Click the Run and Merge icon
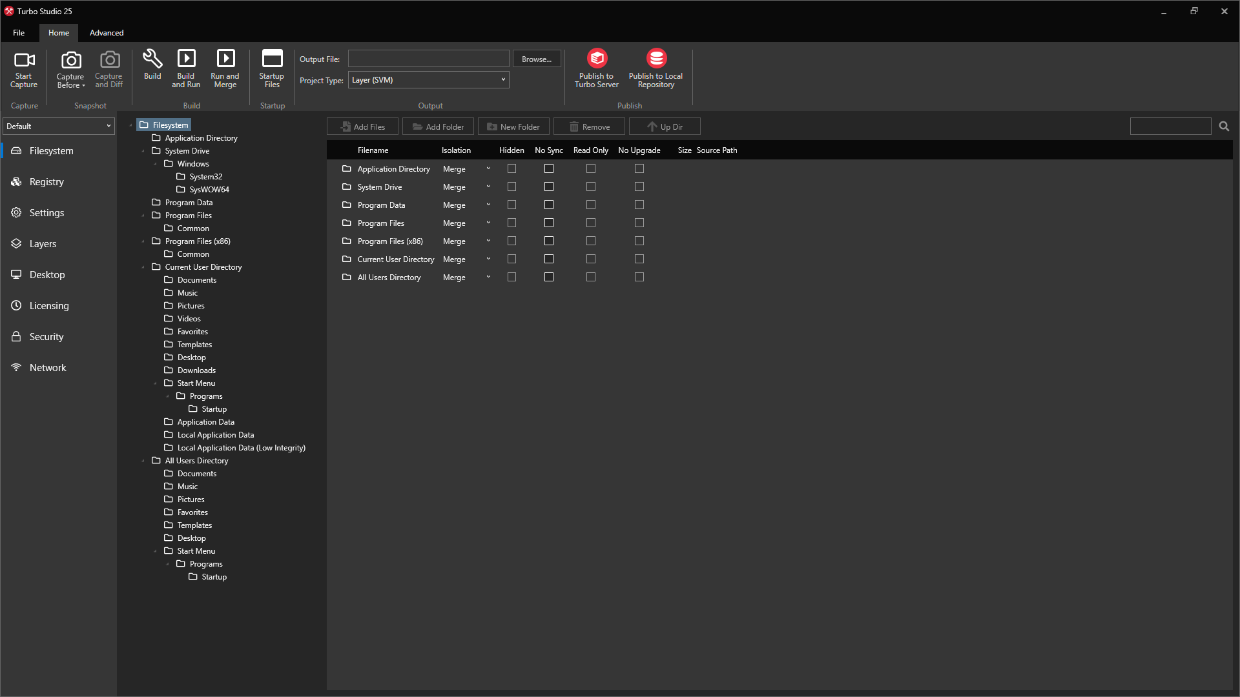The height and width of the screenshot is (697, 1240). click(225, 59)
